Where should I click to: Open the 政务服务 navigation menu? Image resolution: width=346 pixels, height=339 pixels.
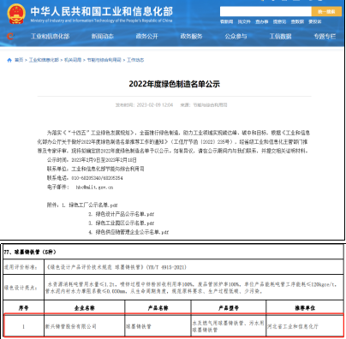pyautogui.click(x=191, y=36)
